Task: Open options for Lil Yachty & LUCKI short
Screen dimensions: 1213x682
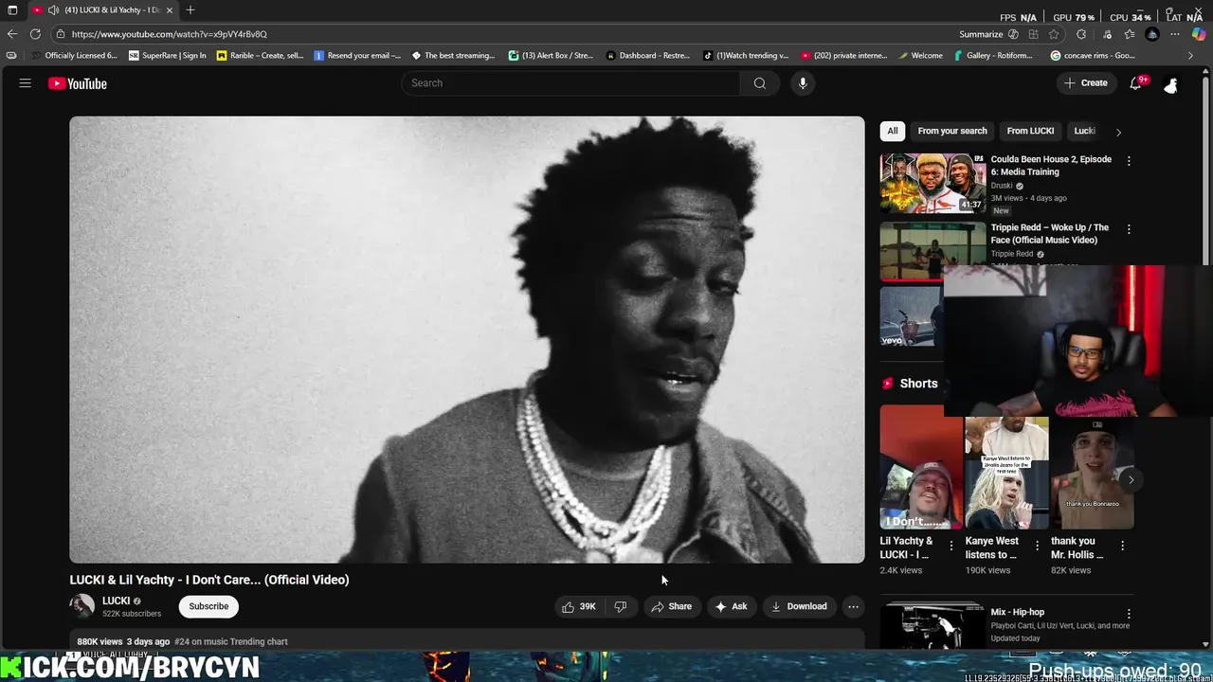Action: tap(951, 546)
